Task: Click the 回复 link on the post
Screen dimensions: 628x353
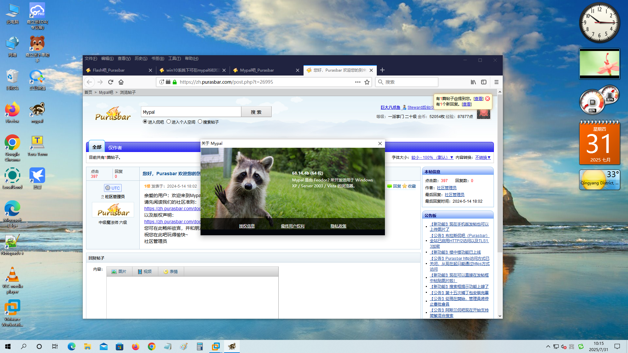Action: pyautogui.click(x=394, y=186)
